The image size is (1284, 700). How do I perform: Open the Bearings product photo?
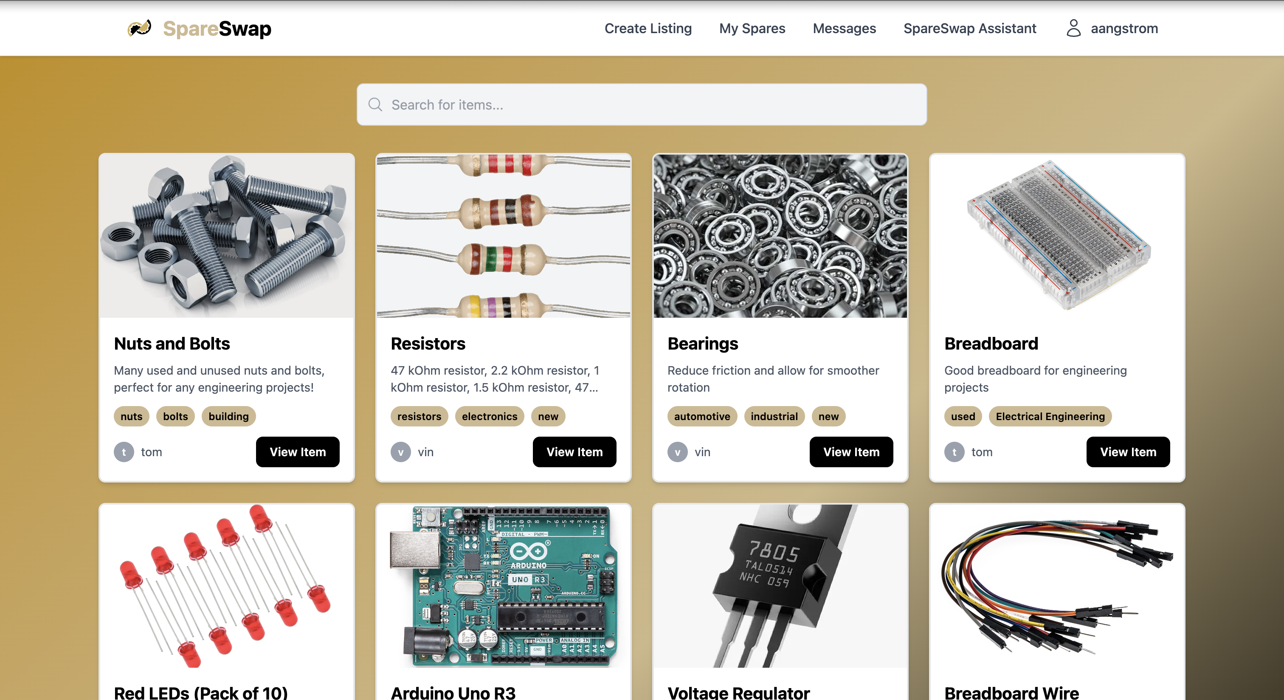click(780, 236)
